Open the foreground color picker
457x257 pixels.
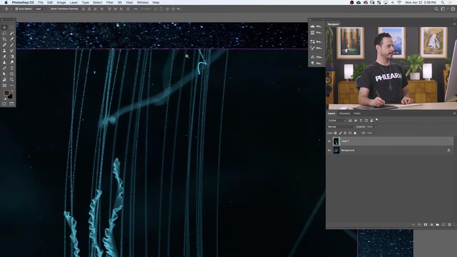(x=6, y=93)
